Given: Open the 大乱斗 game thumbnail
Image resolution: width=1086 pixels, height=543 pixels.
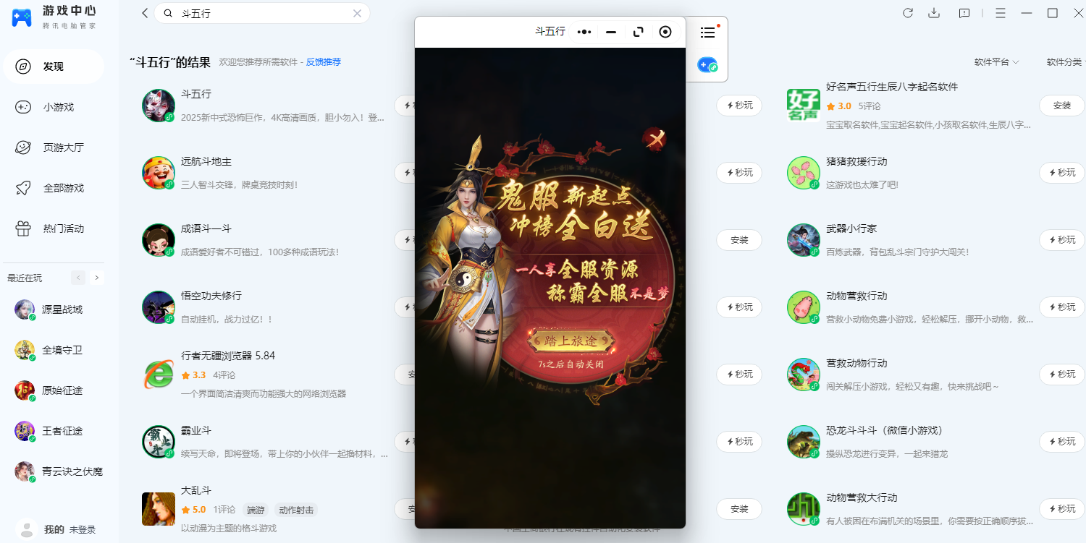Looking at the screenshot, I should coord(159,509).
